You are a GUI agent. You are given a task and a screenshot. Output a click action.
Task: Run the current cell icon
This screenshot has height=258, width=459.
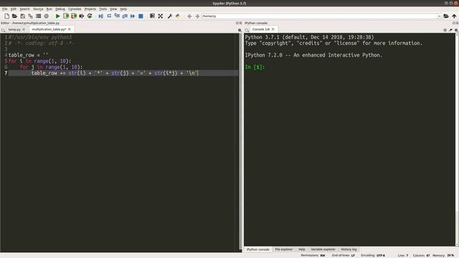pyautogui.click(x=66, y=16)
